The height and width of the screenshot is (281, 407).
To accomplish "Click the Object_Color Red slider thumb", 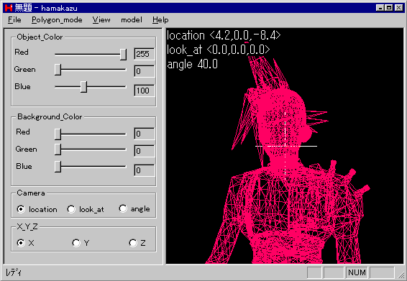I will tap(123, 54).
